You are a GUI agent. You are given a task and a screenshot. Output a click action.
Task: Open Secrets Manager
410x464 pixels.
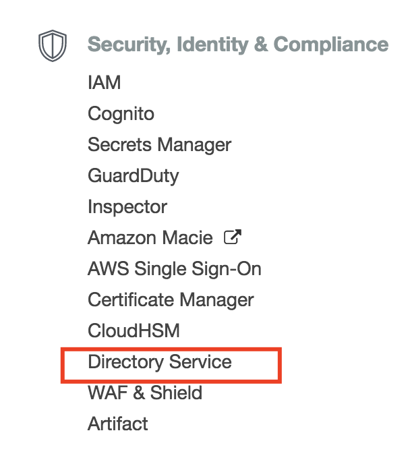[x=159, y=145]
